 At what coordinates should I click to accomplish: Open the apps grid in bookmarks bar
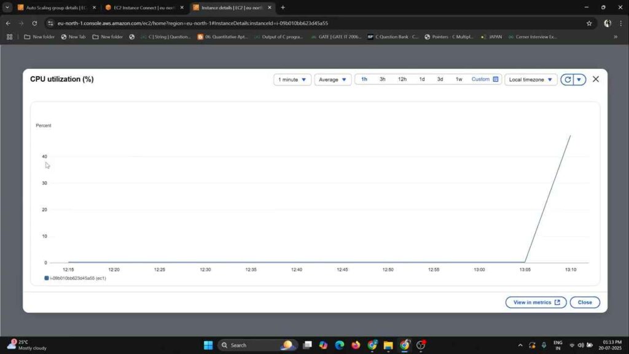pos(10,37)
